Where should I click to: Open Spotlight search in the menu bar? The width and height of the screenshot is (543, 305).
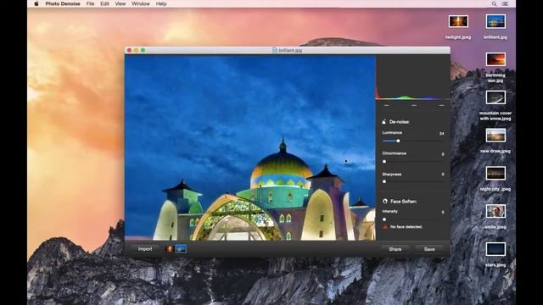click(x=494, y=3)
